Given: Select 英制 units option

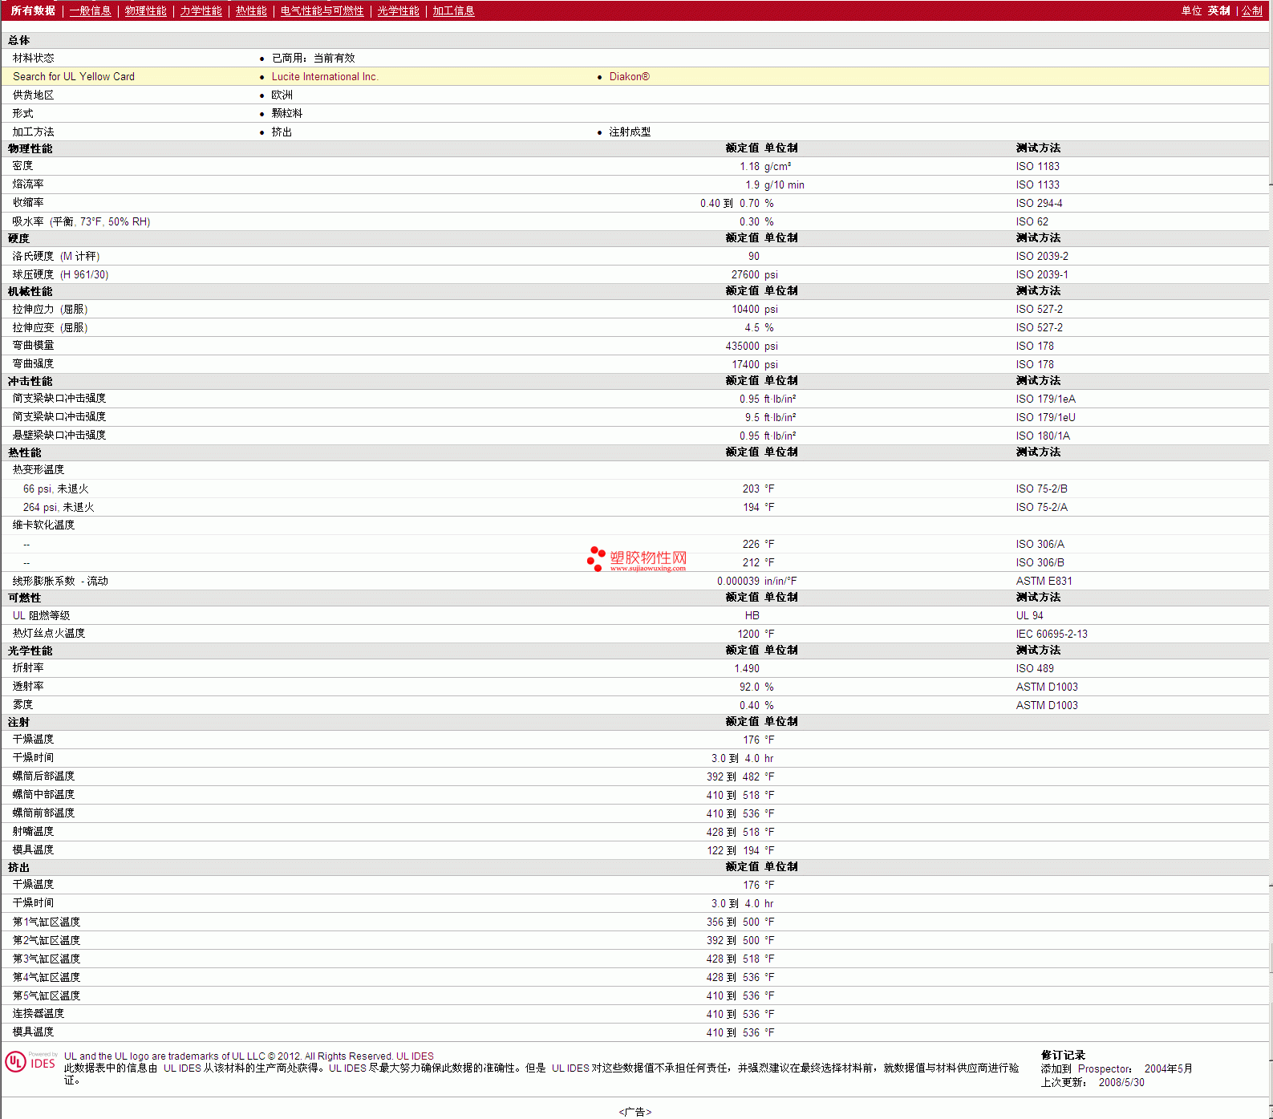Looking at the screenshot, I should click(x=1219, y=10).
